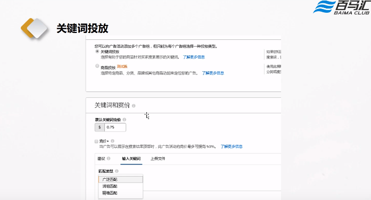Switch to the 建议 tab
This screenshot has height=200, width=371.
point(101,159)
